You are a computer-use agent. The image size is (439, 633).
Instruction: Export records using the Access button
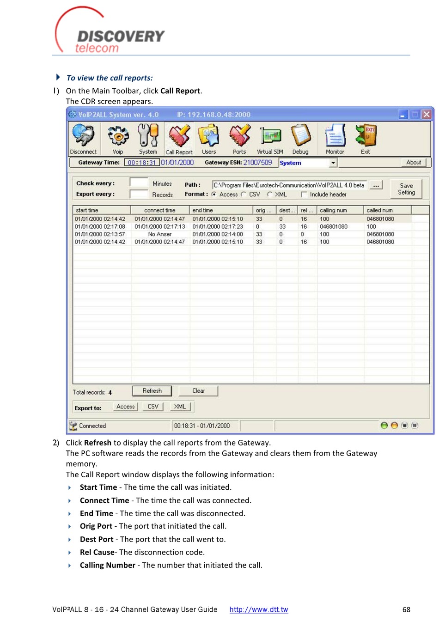point(126,407)
